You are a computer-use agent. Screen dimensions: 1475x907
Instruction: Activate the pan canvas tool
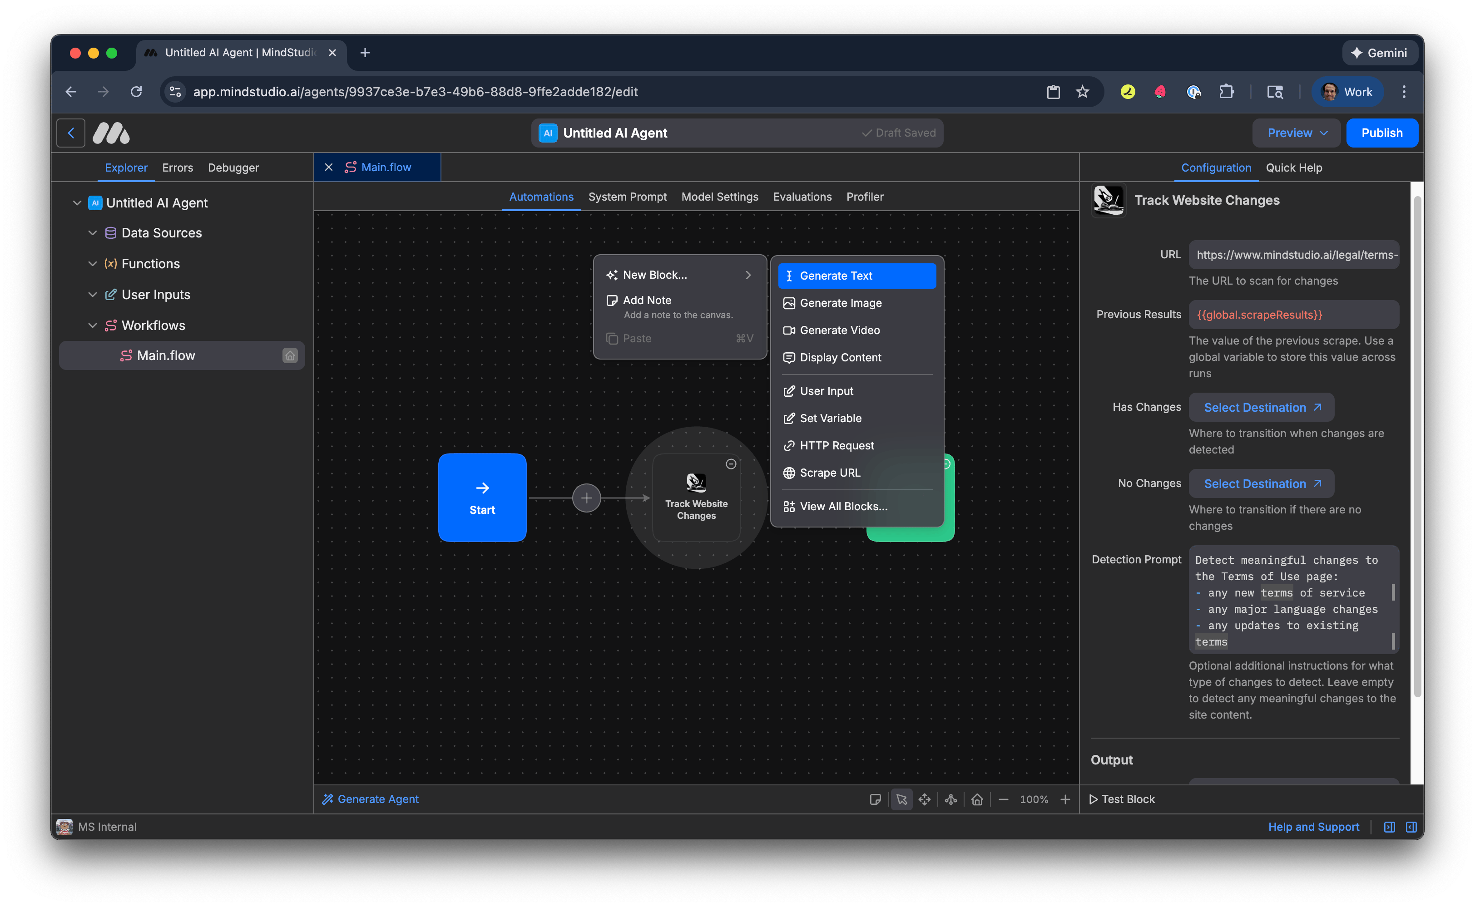coord(925,799)
